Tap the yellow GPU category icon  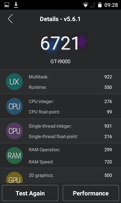pos(14,177)
